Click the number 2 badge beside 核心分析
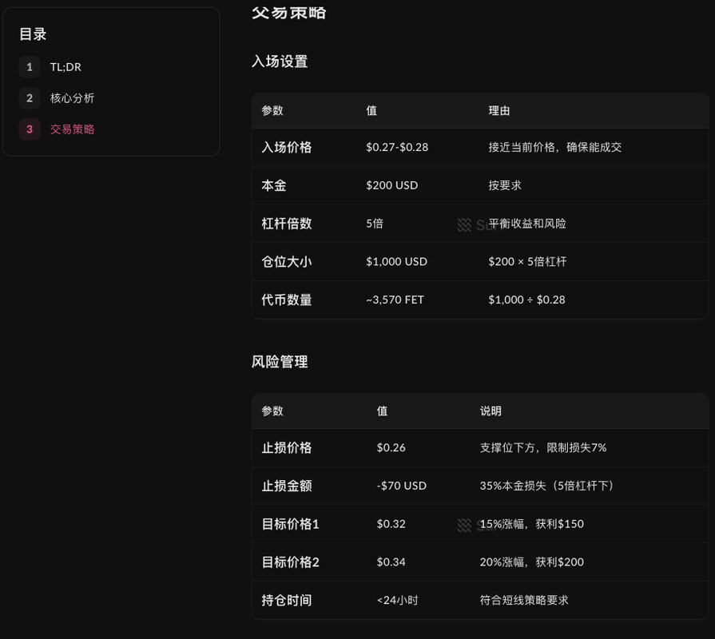The image size is (715, 639). 30,98
